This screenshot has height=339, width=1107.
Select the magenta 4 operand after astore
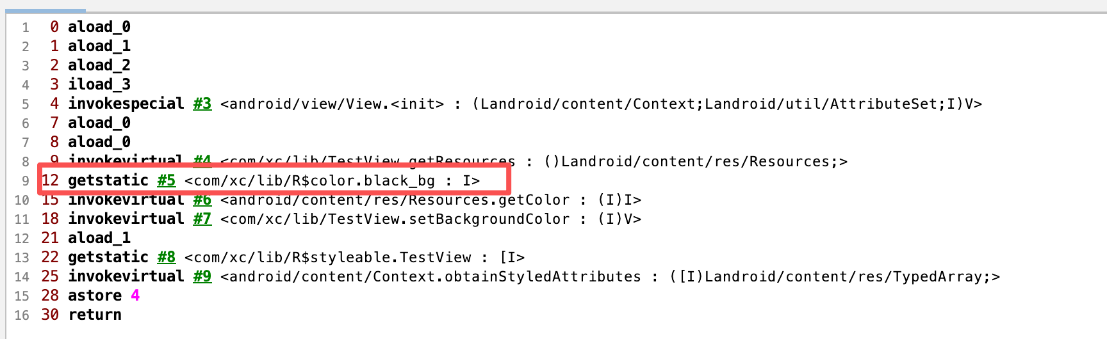pyautogui.click(x=135, y=296)
